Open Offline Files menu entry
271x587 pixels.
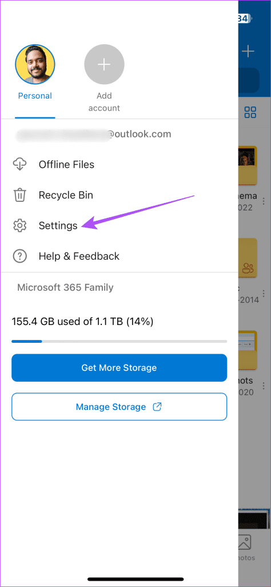click(66, 165)
